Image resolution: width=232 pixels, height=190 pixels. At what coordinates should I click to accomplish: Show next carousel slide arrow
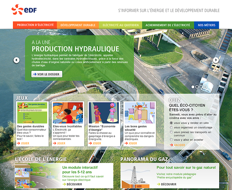coord(216,60)
